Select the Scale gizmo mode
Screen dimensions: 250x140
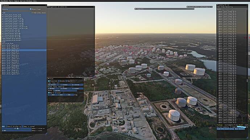(66, 81)
